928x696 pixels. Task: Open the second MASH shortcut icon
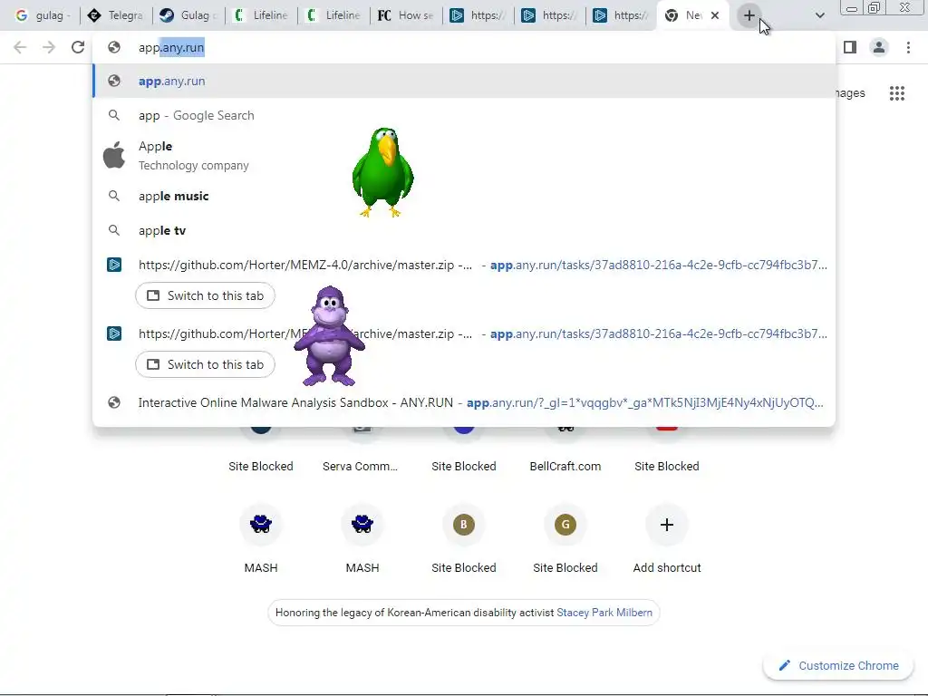coord(362,525)
